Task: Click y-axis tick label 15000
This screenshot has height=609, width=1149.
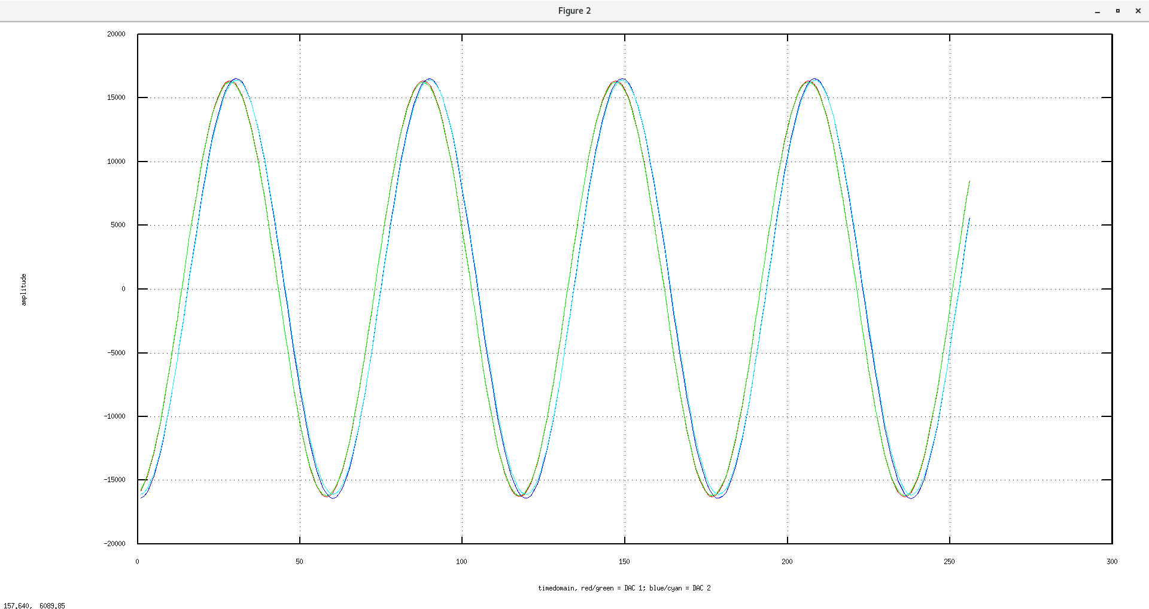Action: tap(116, 98)
